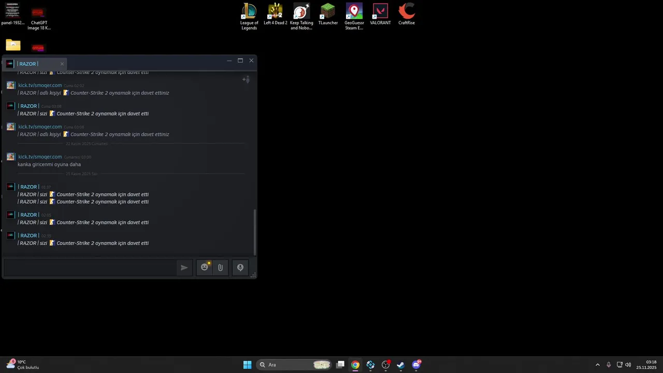Open the weather widget showing 10°C
This screenshot has width=663, height=373.
[x=23, y=365]
